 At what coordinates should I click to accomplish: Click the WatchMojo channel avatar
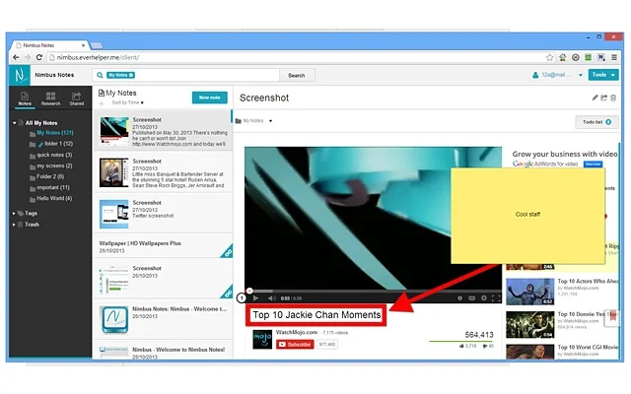pos(262,339)
